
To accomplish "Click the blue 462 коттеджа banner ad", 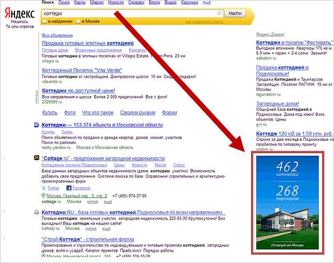I will pos(288,203).
